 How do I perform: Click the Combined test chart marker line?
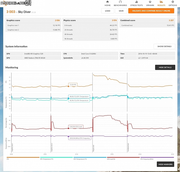pos(127,113)
